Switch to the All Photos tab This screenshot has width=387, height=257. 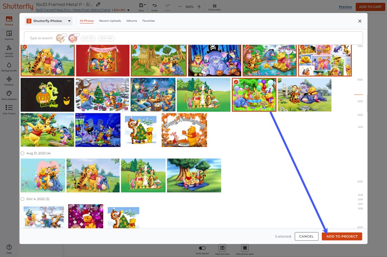point(87,21)
